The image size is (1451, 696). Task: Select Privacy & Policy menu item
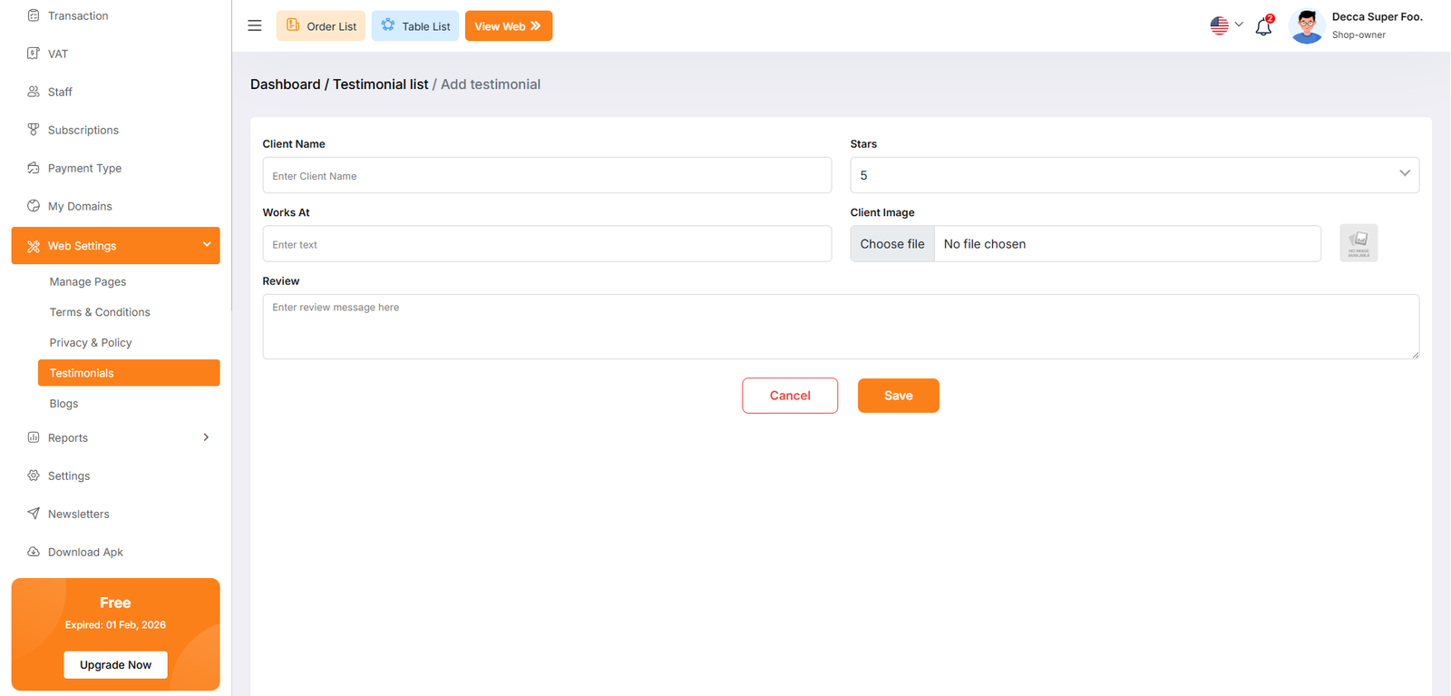[91, 343]
